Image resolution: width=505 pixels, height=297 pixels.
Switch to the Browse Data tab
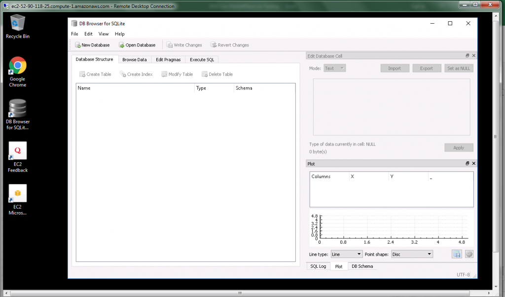tap(135, 59)
